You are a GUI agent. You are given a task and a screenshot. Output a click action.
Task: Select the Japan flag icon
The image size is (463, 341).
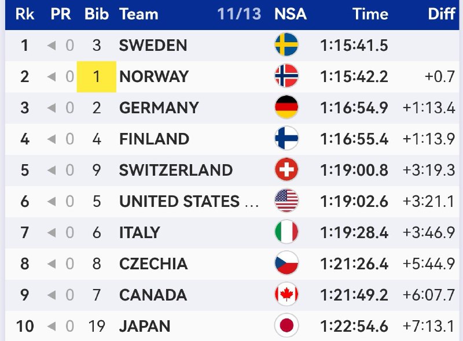click(x=286, y=325)
